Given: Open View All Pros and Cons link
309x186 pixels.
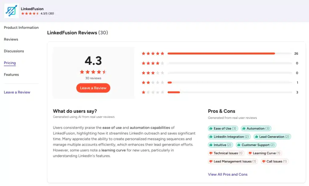Looking at the screenshot, I should (x=228, y=174).
